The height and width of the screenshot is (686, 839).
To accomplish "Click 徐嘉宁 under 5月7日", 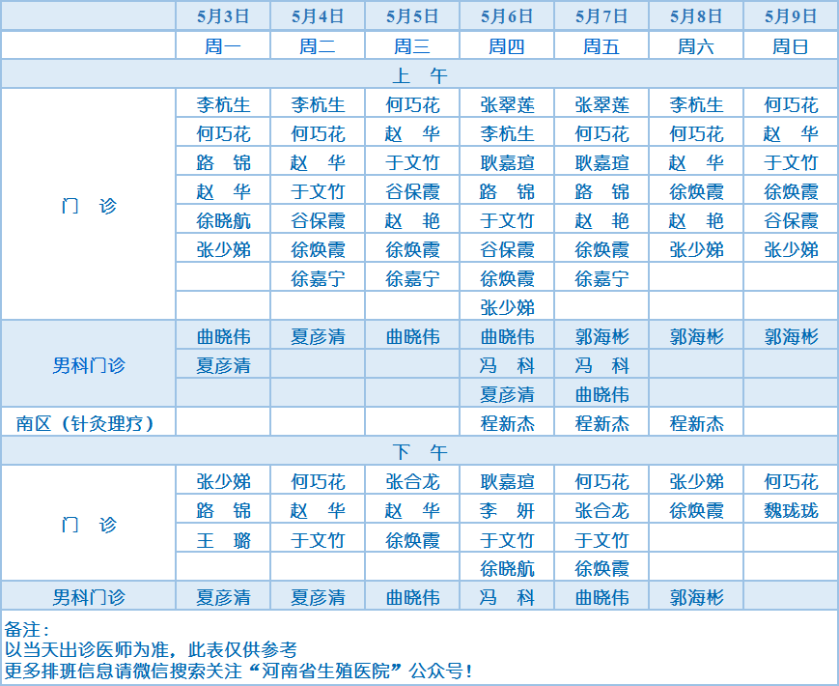I will 601,278.
